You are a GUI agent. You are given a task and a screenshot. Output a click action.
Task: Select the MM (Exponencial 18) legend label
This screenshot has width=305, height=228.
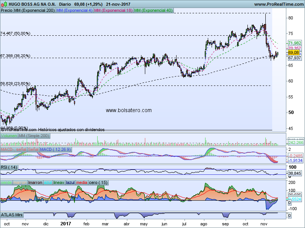pyautogui.click(x=113, y=10)
